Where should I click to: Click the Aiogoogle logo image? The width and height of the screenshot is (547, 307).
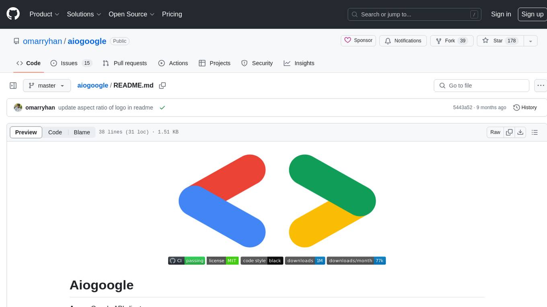point(277,201)
